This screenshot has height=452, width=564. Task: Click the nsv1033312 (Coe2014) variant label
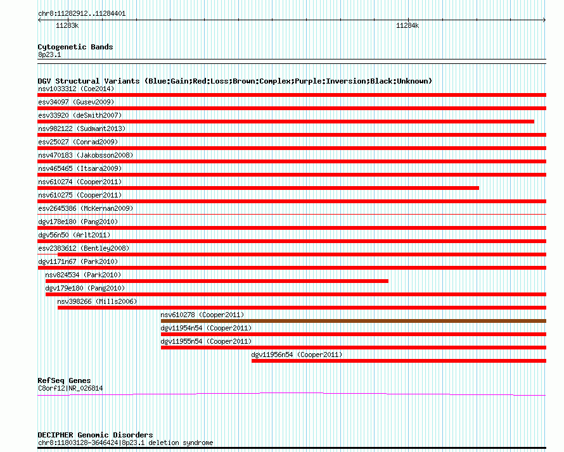(x=76, y=89)
